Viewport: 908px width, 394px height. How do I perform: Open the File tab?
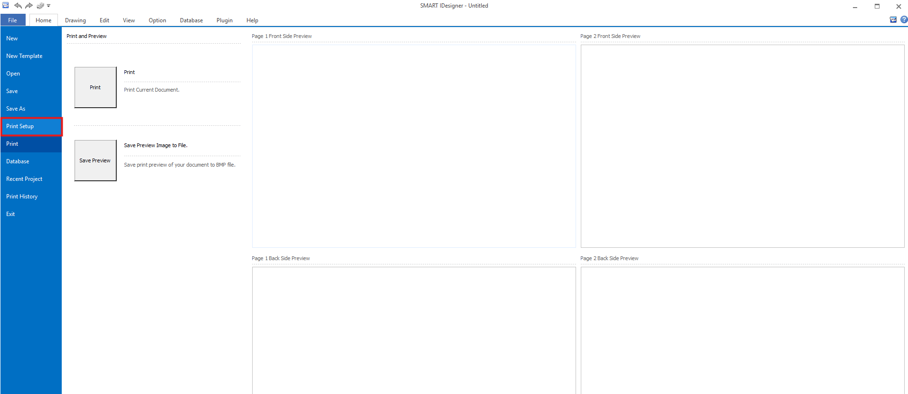13,20
